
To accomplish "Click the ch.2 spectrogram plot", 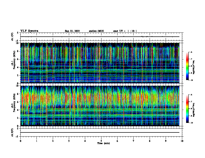I will pyautogui.click(x=100, y=106).
